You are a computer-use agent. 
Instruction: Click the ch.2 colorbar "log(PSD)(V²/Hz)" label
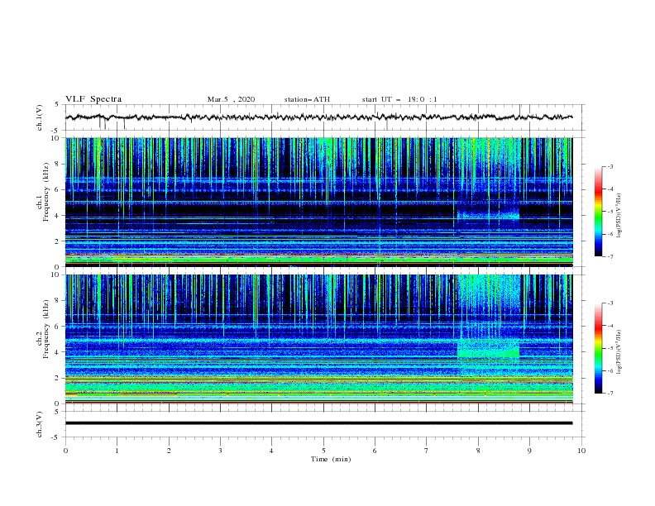click(619, 352)
